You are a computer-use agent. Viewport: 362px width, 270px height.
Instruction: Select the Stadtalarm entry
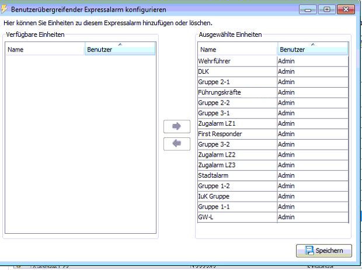[238, 175]
